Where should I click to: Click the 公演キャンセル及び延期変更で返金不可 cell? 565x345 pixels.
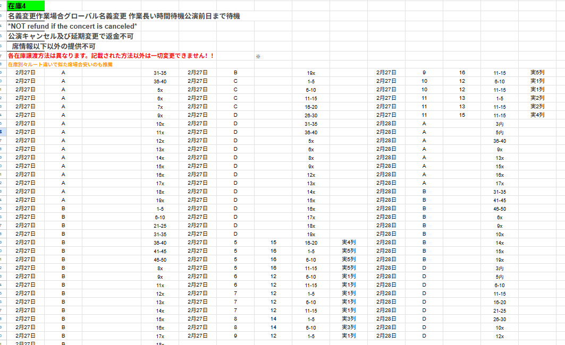71,36
